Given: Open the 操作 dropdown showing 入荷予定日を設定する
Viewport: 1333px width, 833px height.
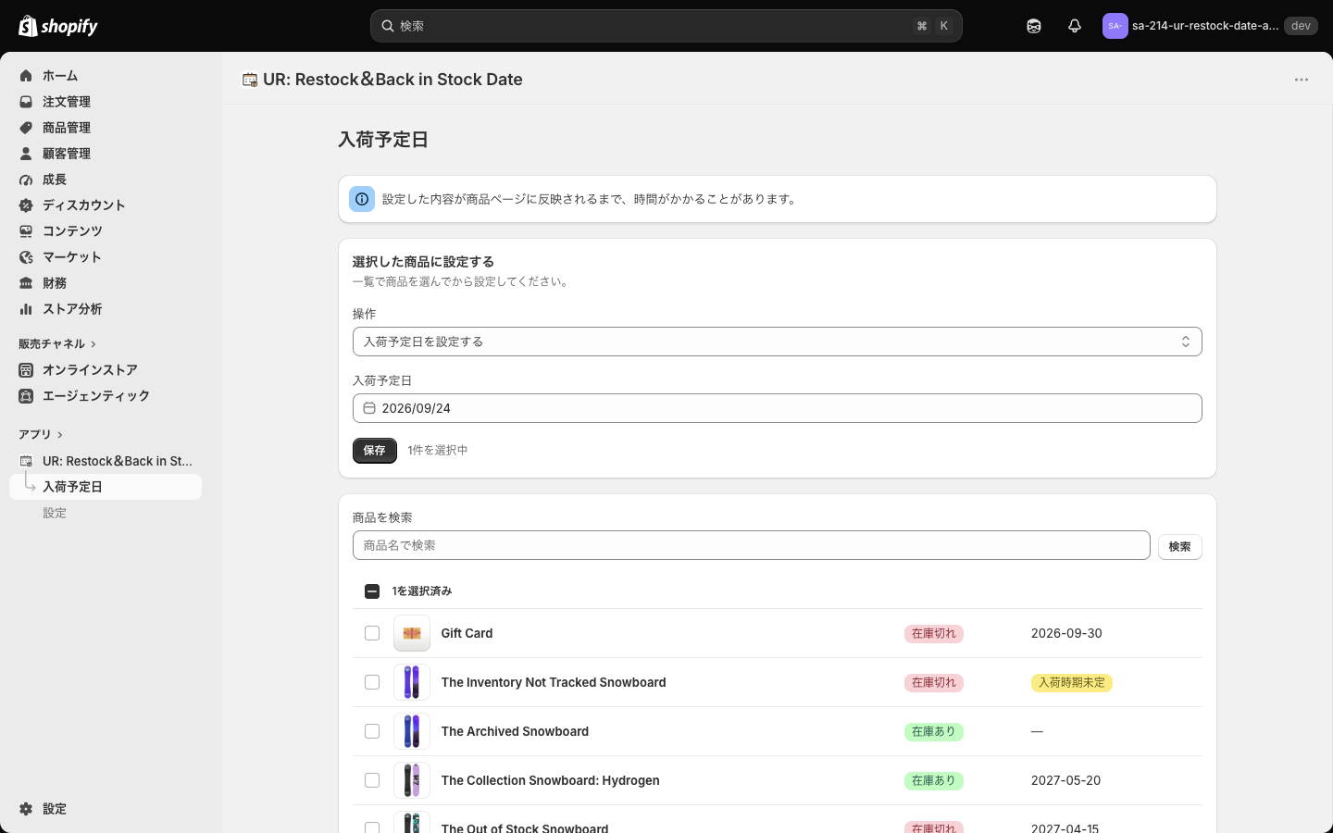Looking at the screenshot, I should click(x=778, y=342).
